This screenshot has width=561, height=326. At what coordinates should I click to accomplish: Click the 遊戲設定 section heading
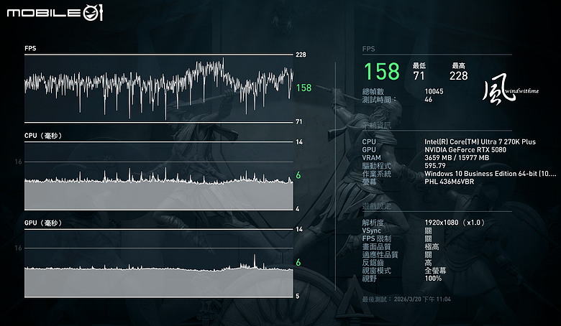click(x=376, y=206)
